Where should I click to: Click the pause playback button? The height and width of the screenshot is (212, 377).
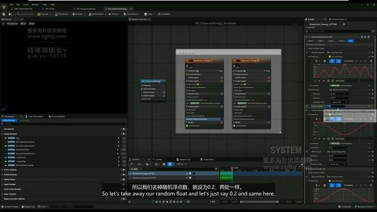tap(170, 201)
